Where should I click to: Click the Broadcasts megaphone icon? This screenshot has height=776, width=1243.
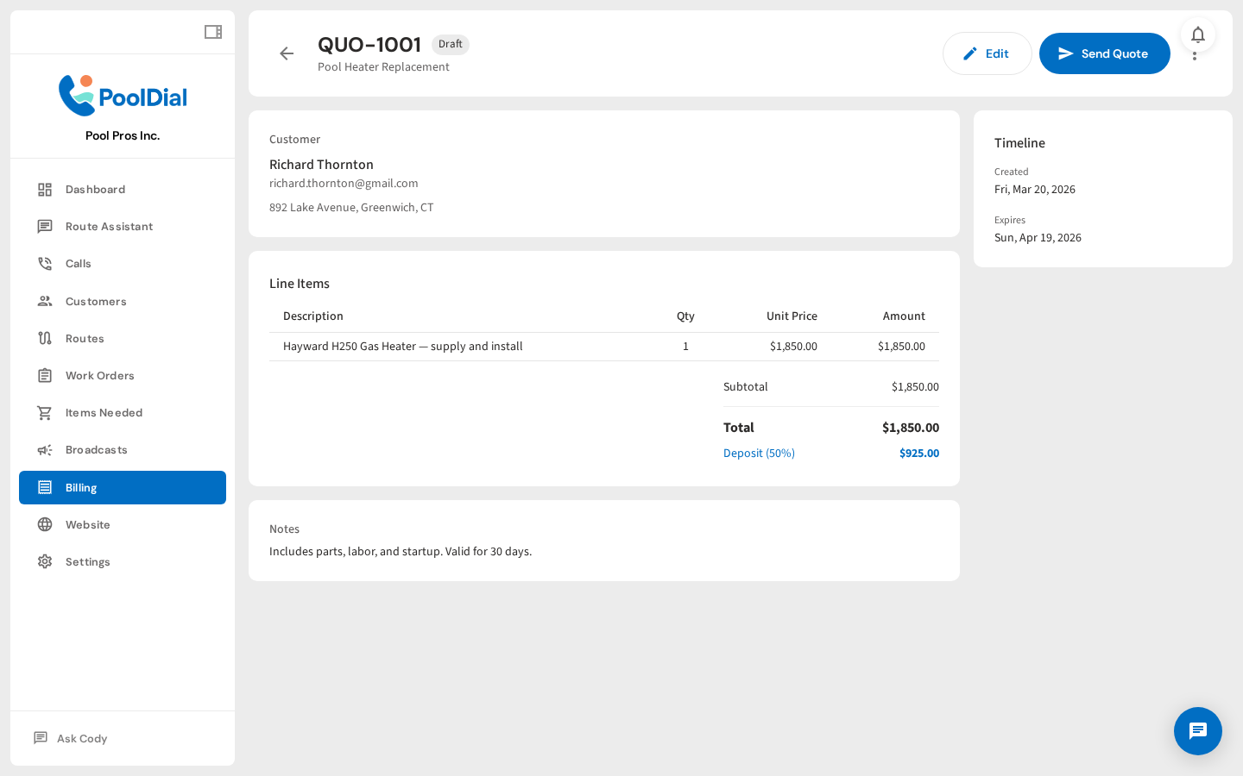(45, 449)
